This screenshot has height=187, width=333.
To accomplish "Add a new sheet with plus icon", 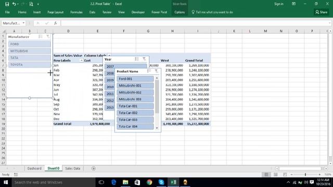I will 94,168.
